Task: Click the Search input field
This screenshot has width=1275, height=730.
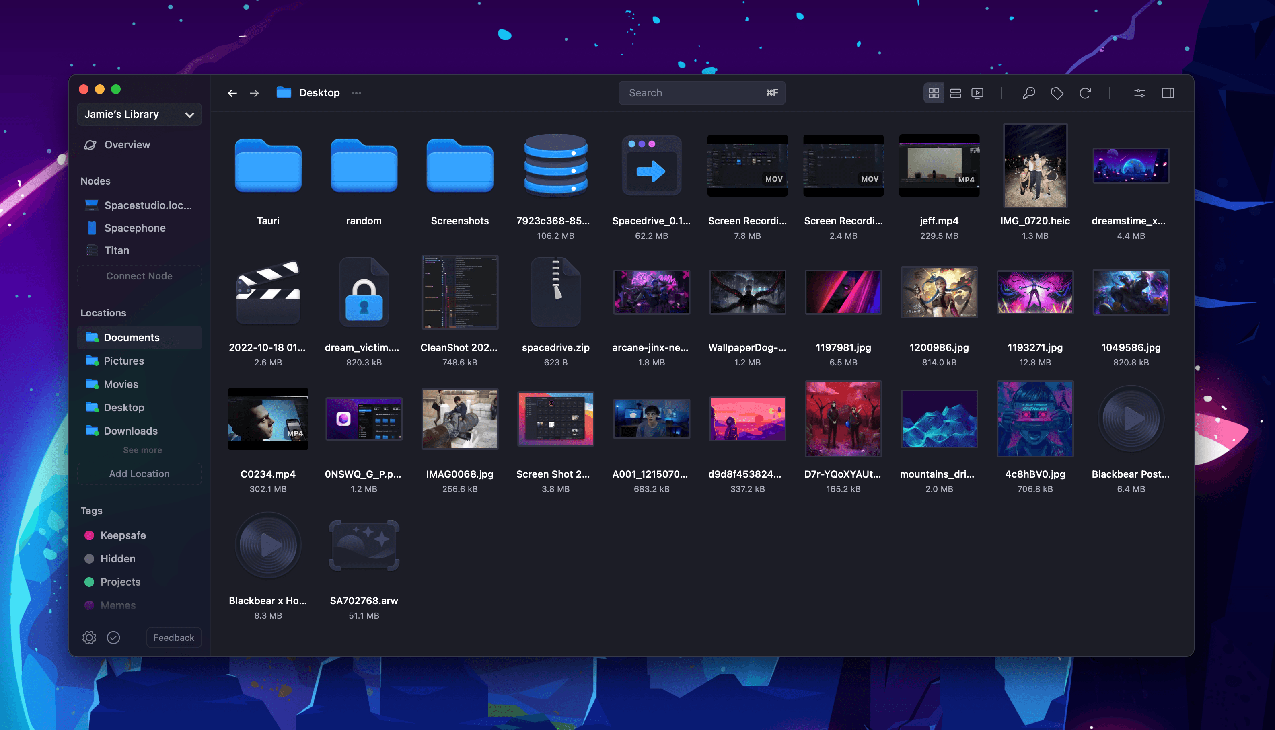Action: tap(701, 92)
